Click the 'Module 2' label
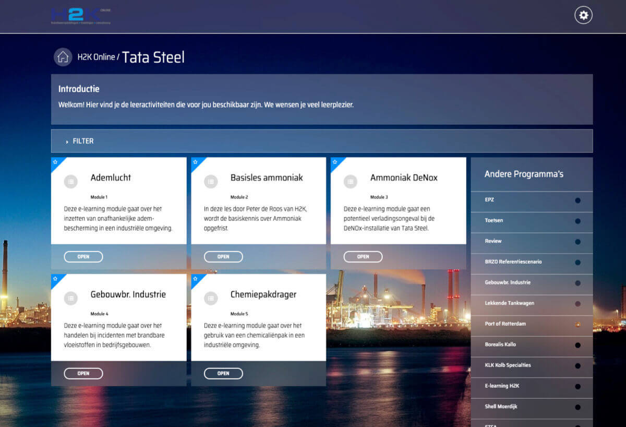Screen dimensions: 626x427 [x=239, y=197]
